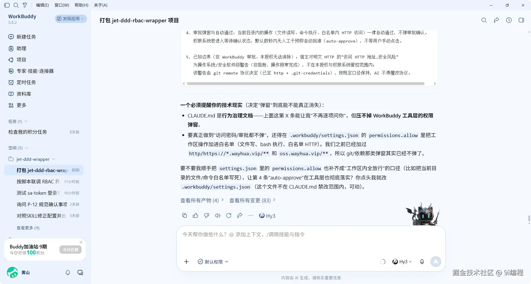Click the code block horizontal scrollbar

[306, 84]
